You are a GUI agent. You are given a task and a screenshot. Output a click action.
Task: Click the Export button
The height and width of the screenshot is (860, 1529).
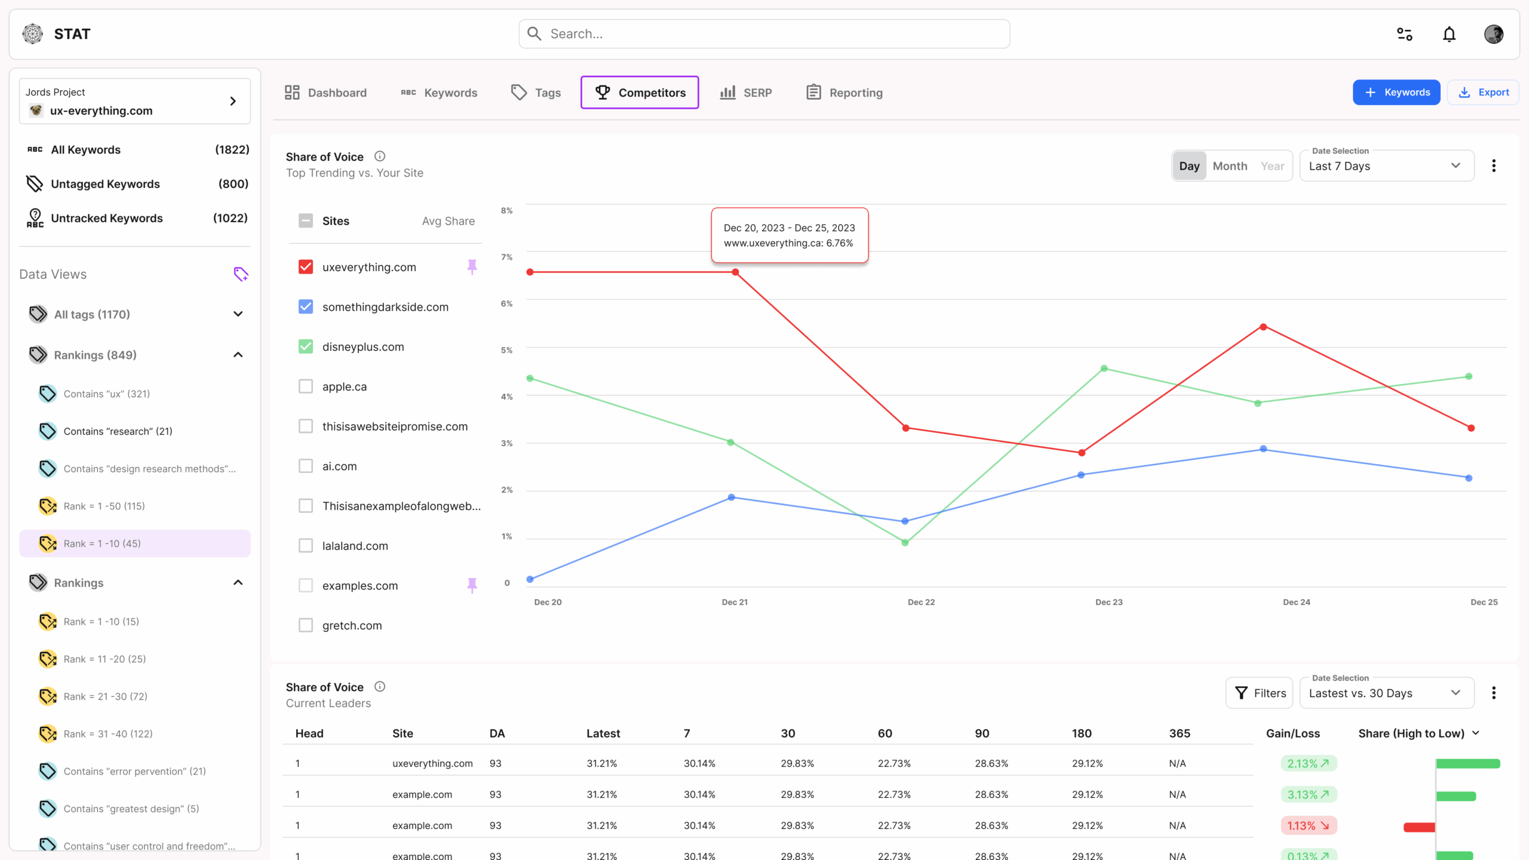tap(1483, 93)
